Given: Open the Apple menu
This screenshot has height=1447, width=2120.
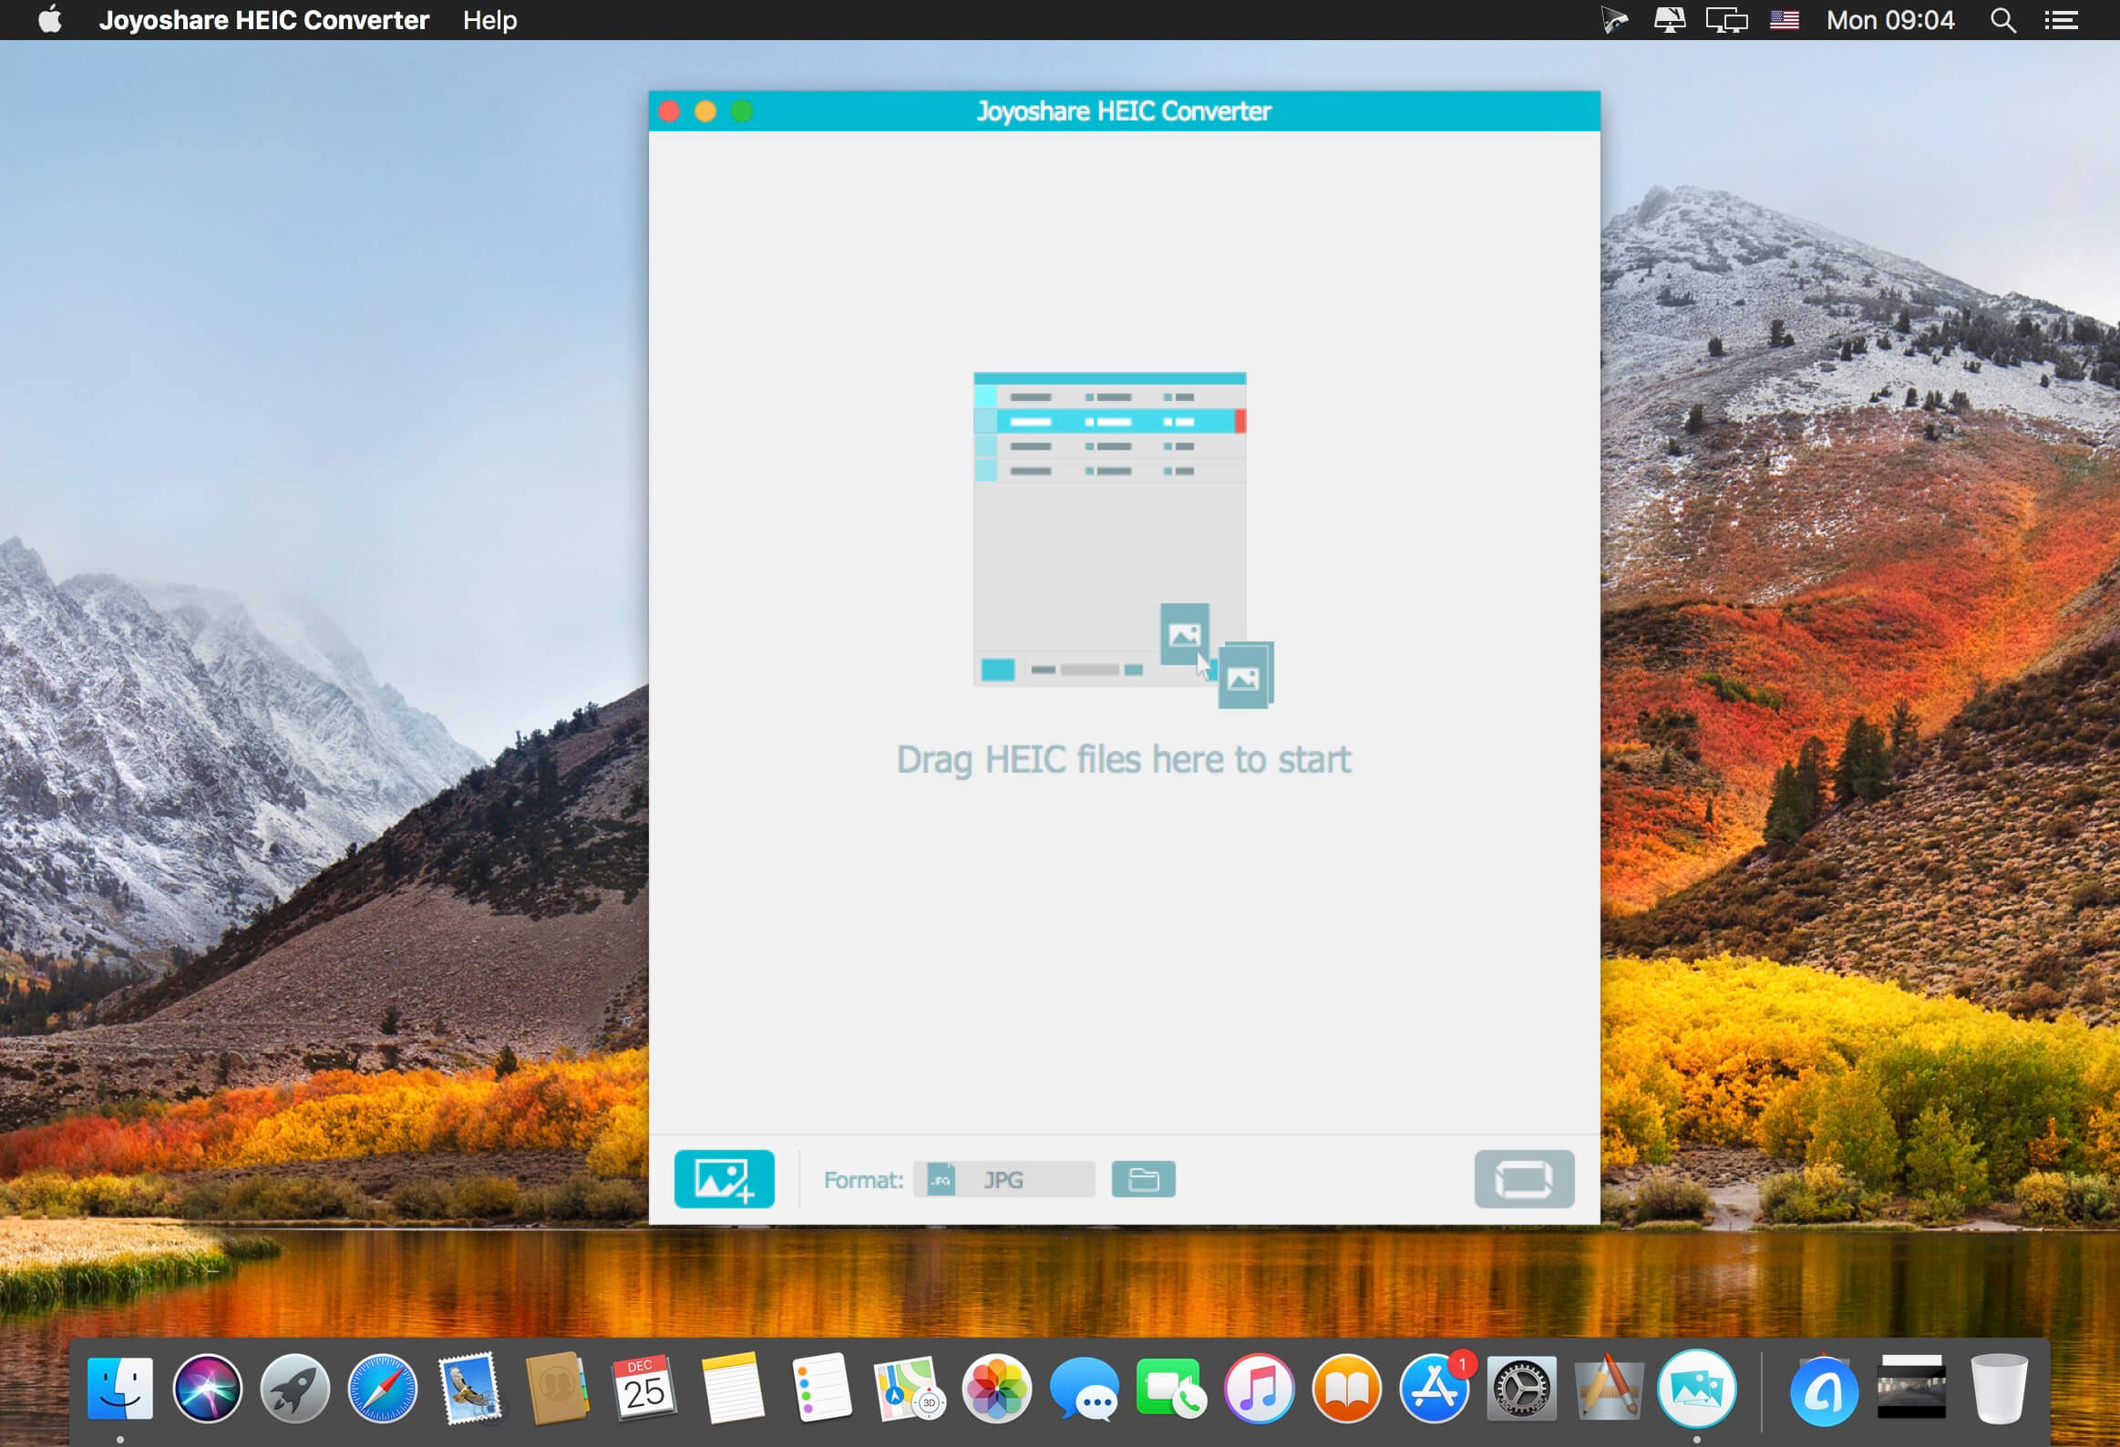Looking at the screenshot, I should (50, 19).
